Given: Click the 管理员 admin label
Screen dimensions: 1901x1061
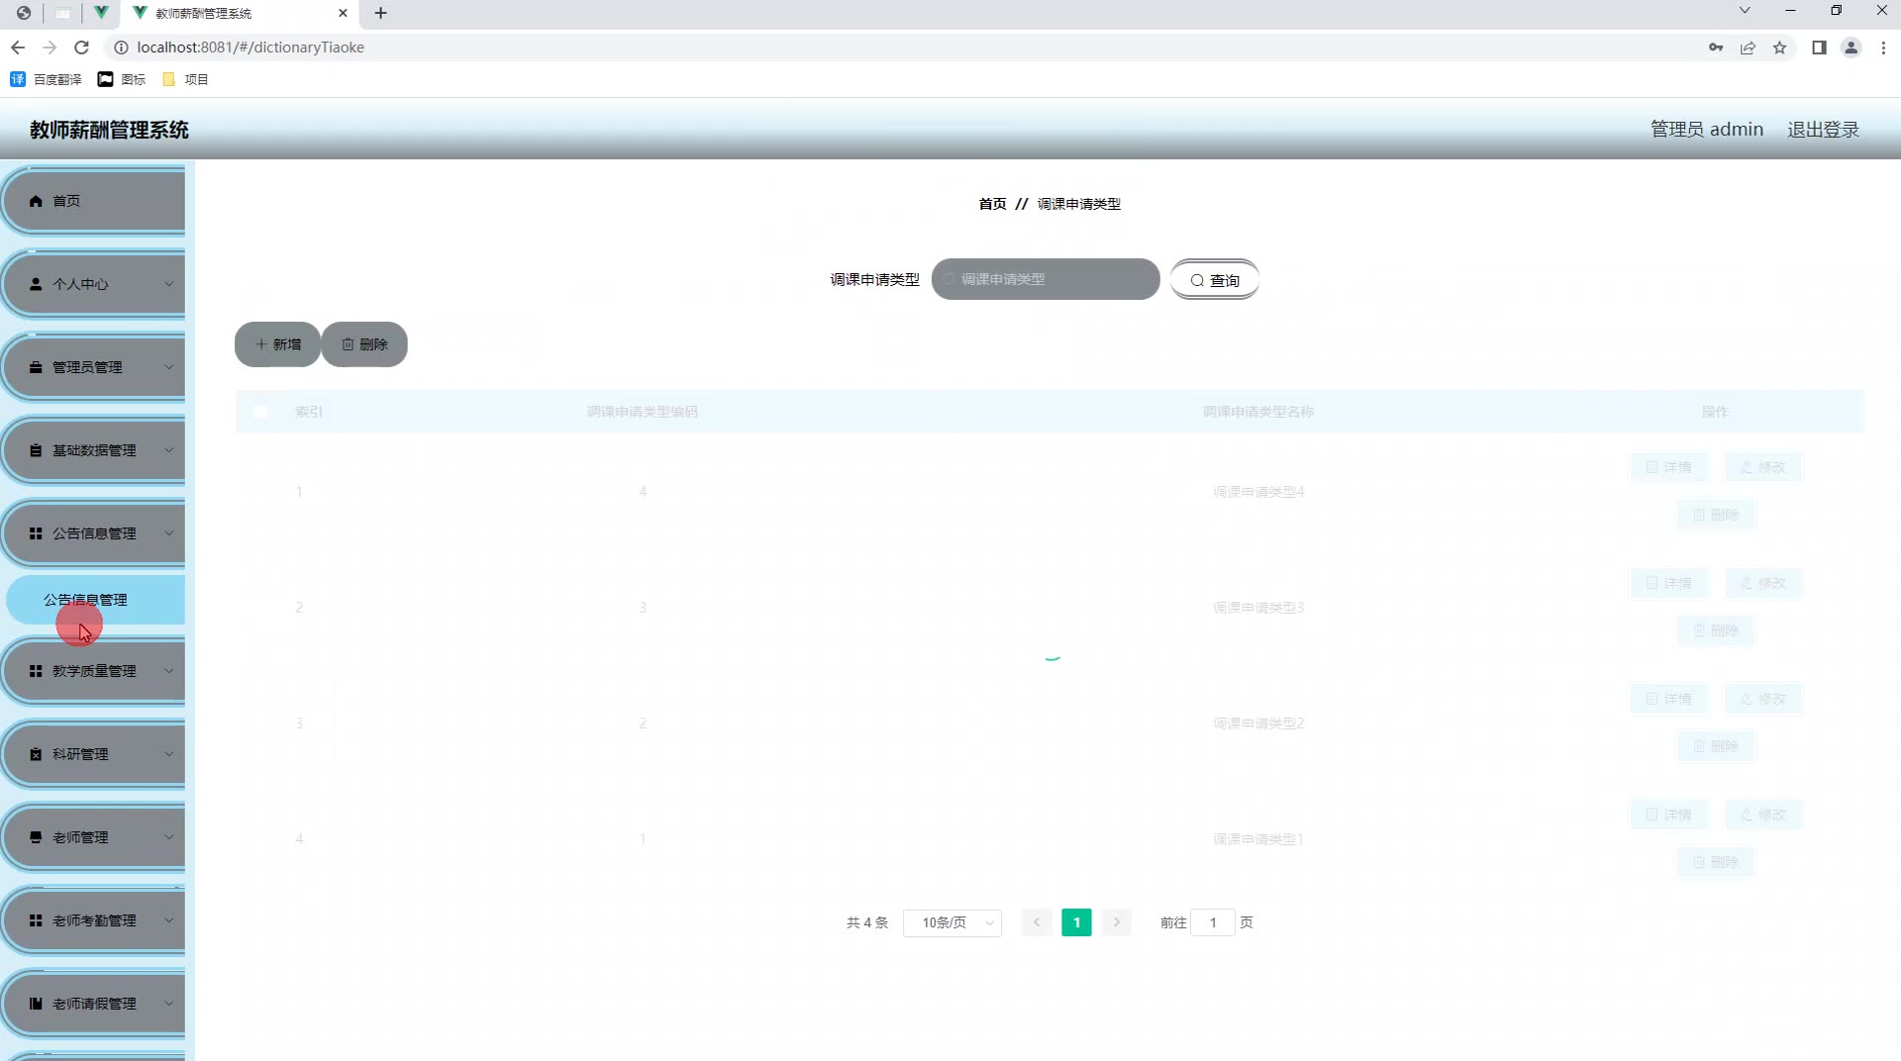Looking at the screenshot, I should [x=1706, y=130].
